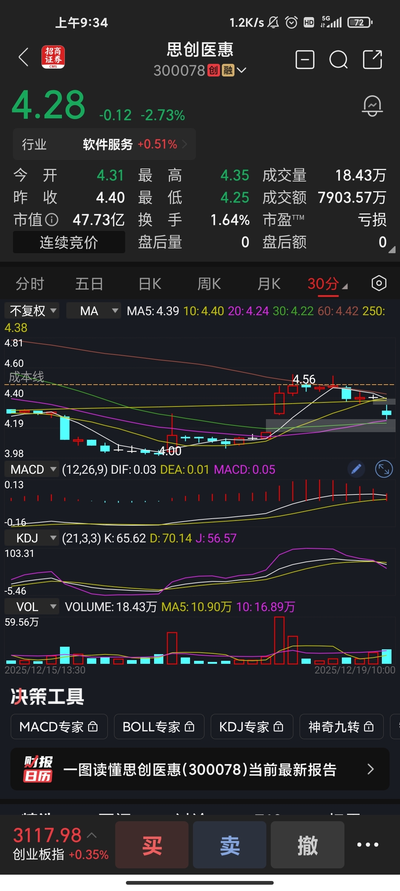Tap the lock icon on MACD专家

pyautogui.click(x=93, y=727)
